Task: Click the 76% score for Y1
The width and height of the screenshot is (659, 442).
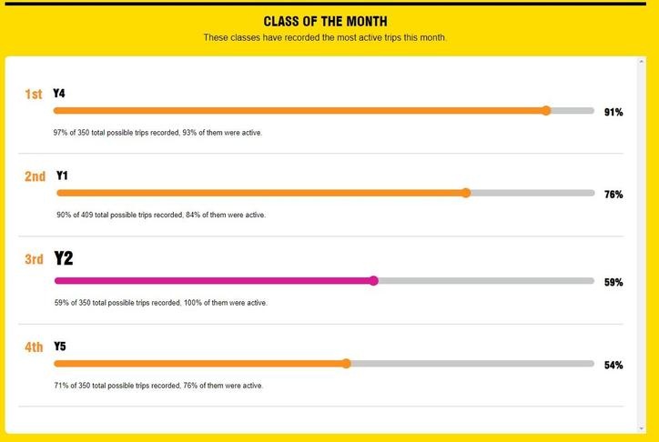Action: [x=613, y=195]
